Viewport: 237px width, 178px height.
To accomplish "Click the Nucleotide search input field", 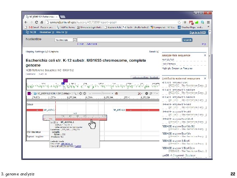I will tap(129, 40).
